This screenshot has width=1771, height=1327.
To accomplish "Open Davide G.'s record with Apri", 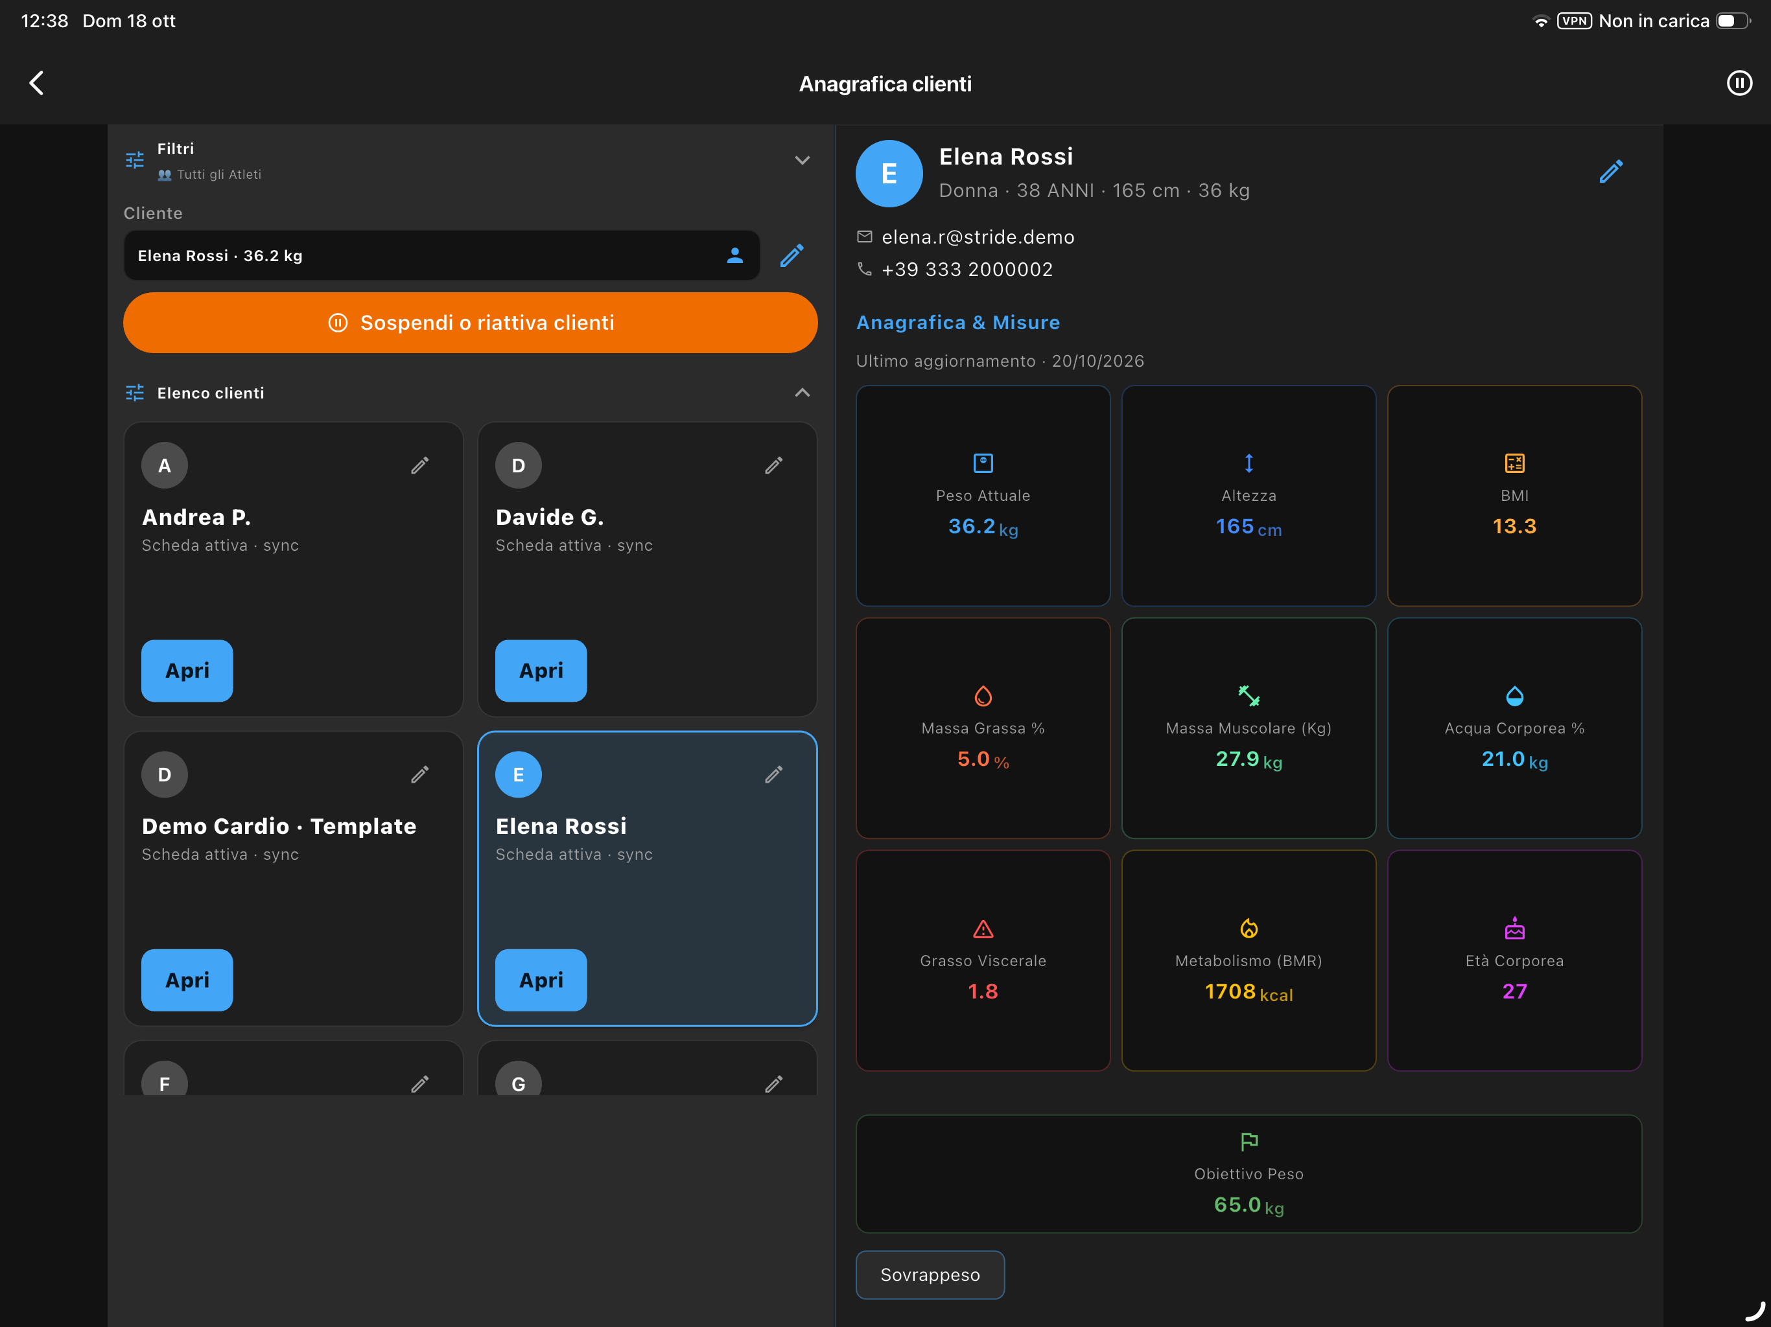I will 541,671.
